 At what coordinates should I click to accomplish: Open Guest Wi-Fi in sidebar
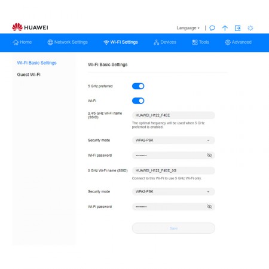(29, 75)
